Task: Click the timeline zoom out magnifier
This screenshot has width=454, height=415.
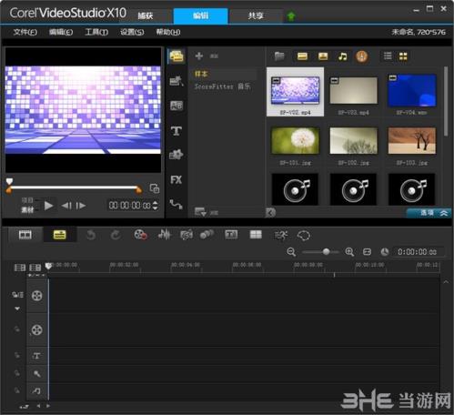Action: coord(291,252)
